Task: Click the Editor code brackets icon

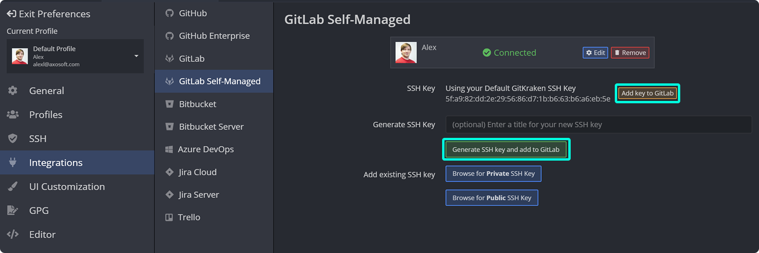Action: (x=13, y=234)
